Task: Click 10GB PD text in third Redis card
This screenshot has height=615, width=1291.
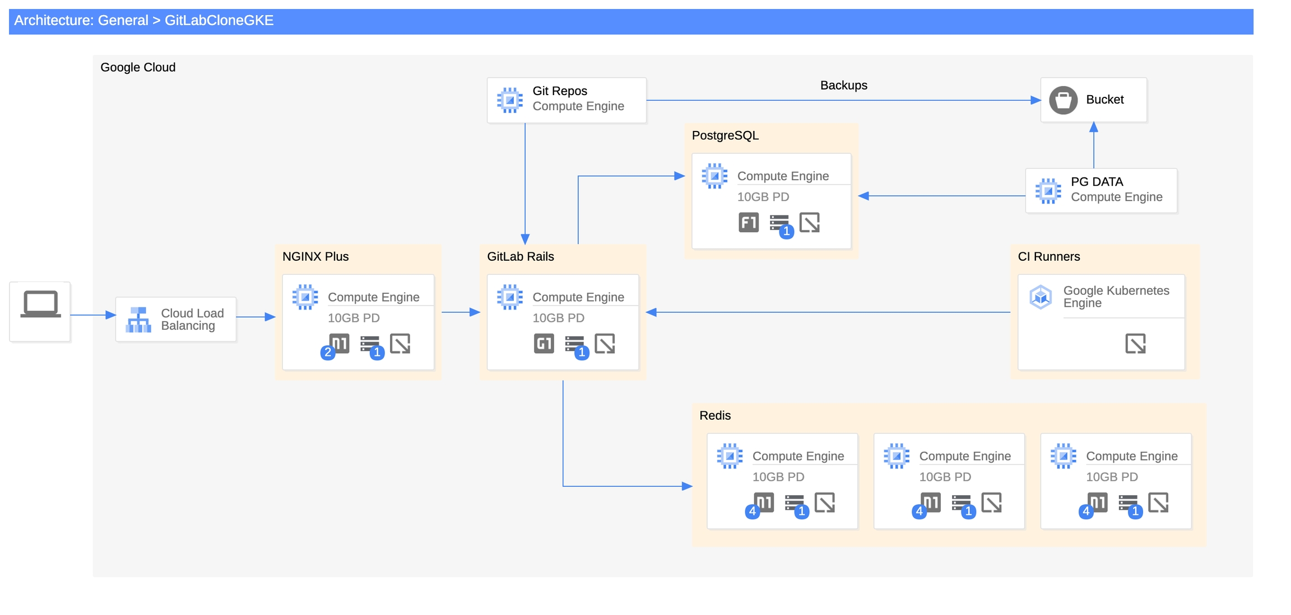Action: click(1112, 477)
